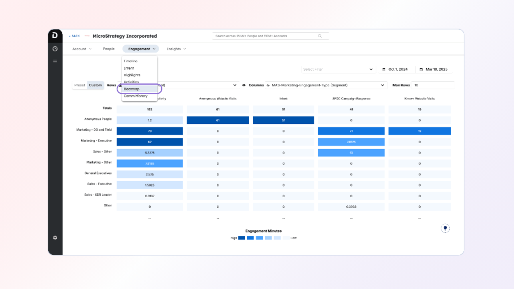Open the dashboard gauge icon in sidebar
This screenshot has height=289, width=514.
[55, 49]
